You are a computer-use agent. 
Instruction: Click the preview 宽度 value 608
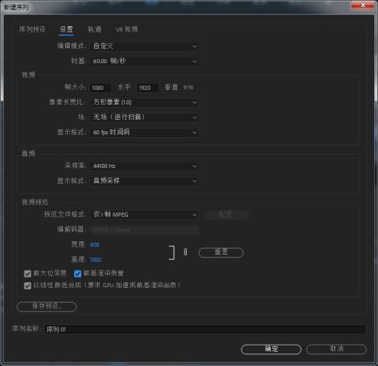pyautogui.click(x=95, y=245)
